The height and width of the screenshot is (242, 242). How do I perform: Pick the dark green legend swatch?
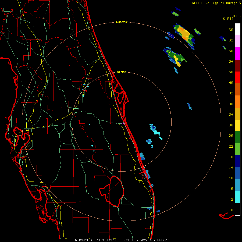(x=237, y=137)
